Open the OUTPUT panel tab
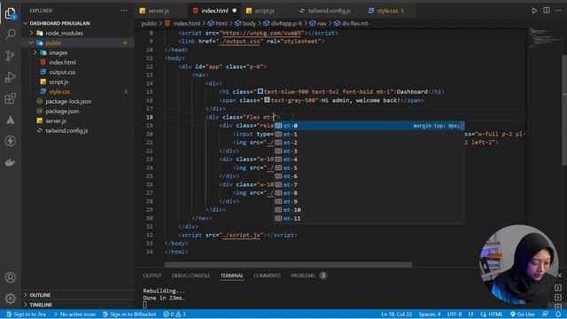The height and width of the screenshot is (319, 567). pyautogui.click(x=151, y=276)
